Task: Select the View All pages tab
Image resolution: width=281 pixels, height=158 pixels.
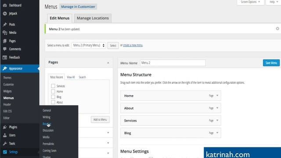Action: pos(71,77)
